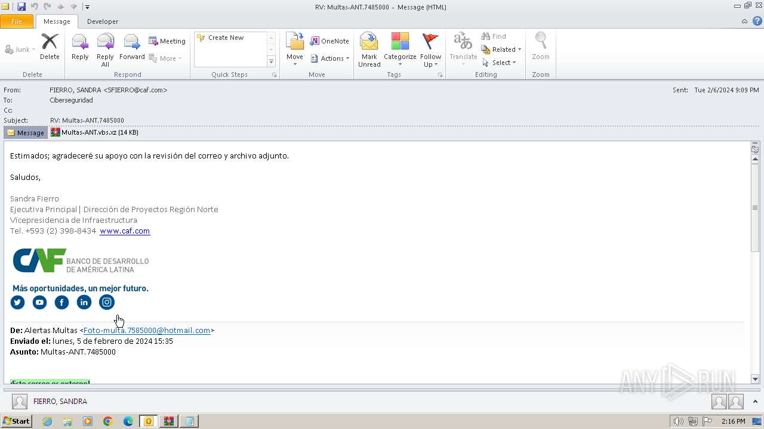Send the message to OneNote
This screenshot has height=429, width=764.
coord(329,41)
